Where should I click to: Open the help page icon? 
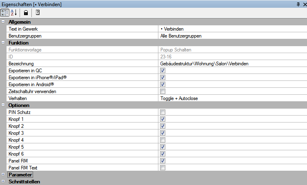38,13
